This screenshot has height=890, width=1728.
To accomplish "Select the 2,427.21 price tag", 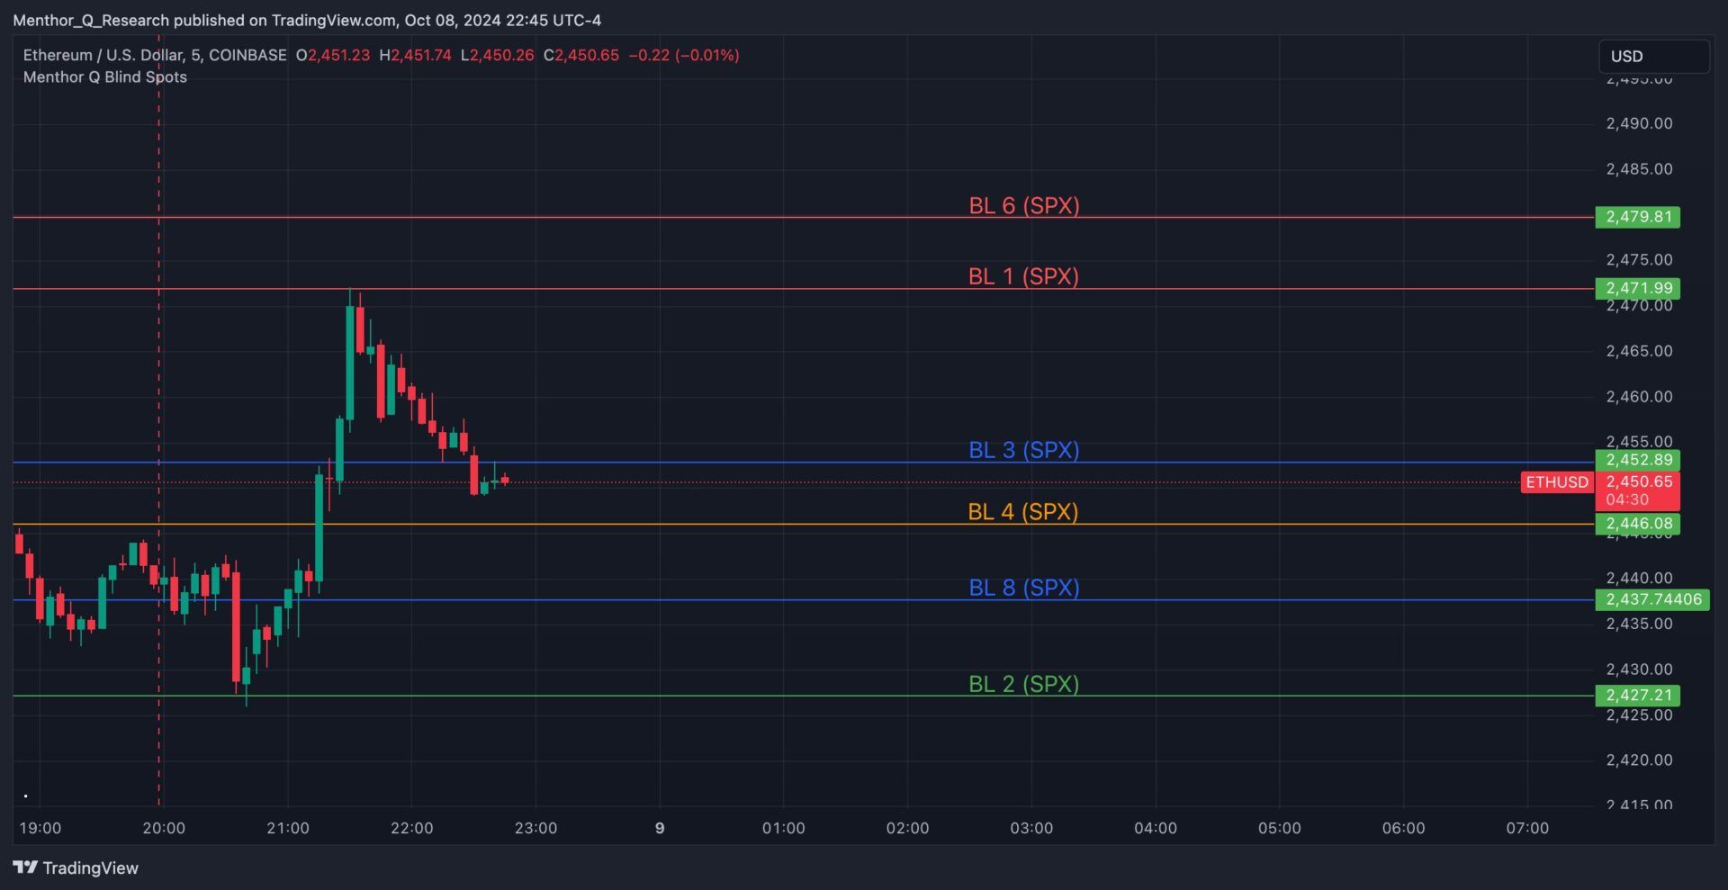I will 1638,696.
